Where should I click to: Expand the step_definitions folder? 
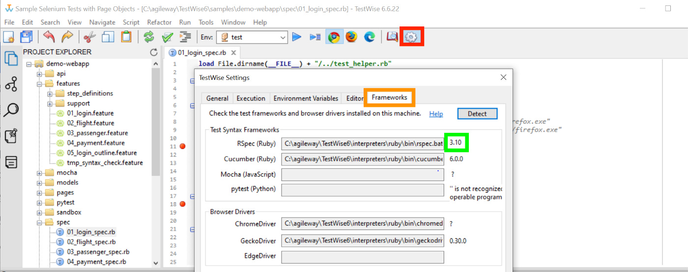pyautogui.click(x=50, y=94)
